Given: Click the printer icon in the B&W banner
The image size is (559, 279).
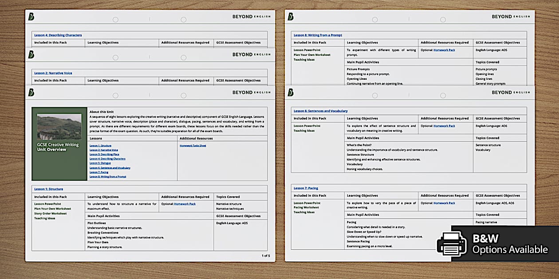Looking at the screenshot, I should click(x=452, y=244).
